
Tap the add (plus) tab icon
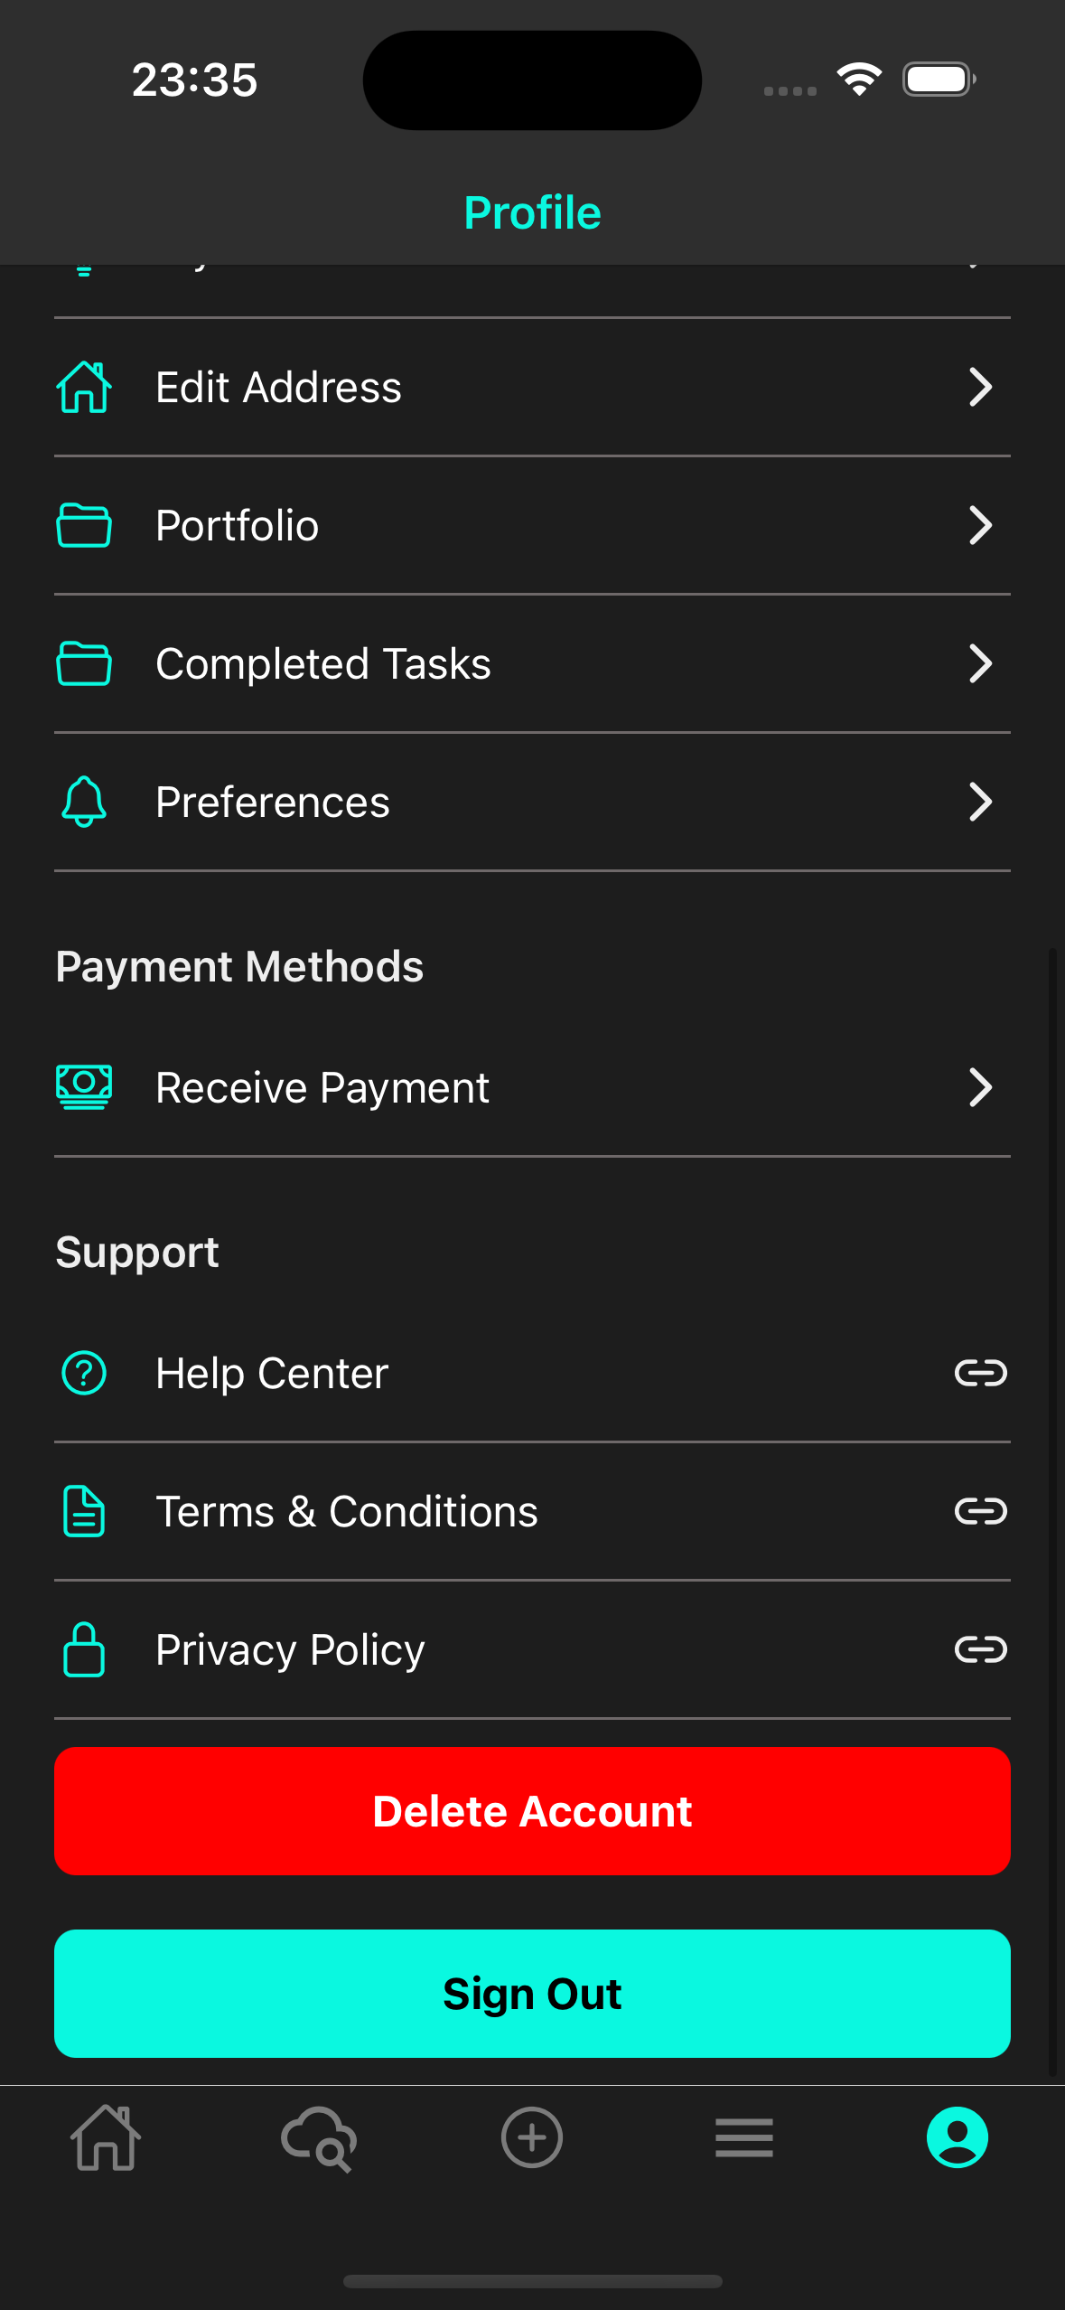click(x=532, y=2138)
